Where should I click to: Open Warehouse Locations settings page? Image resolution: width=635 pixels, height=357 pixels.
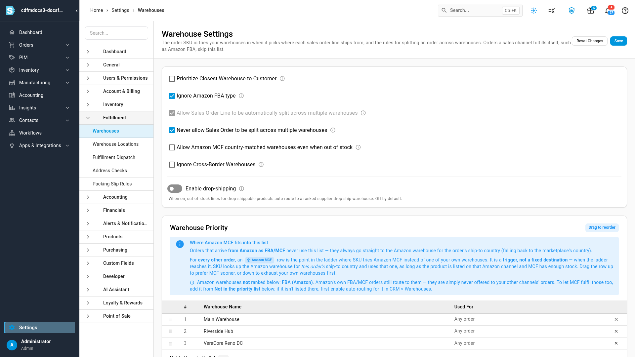(116, 144)
